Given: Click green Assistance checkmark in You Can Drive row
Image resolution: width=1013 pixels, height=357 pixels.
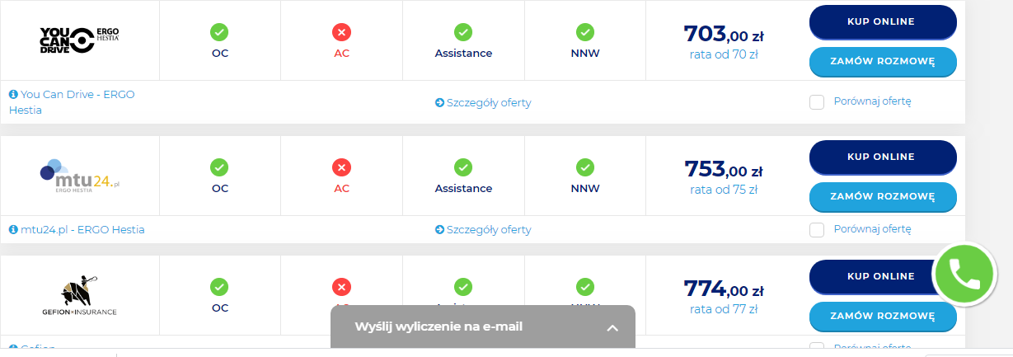Looking at the screenshot, I should [463, 32].
